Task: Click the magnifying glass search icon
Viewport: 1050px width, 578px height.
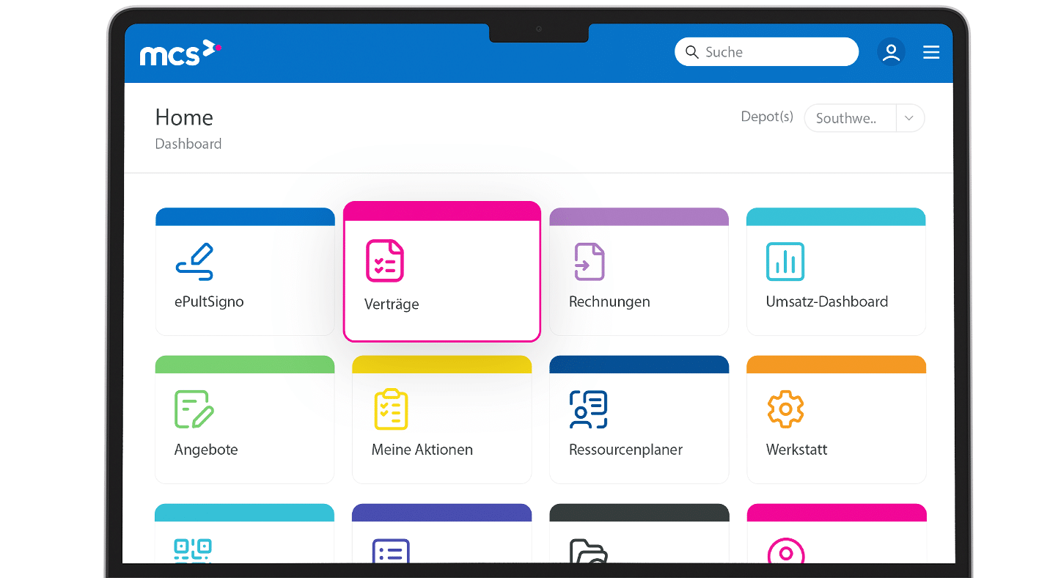Action: click(691, 52)
